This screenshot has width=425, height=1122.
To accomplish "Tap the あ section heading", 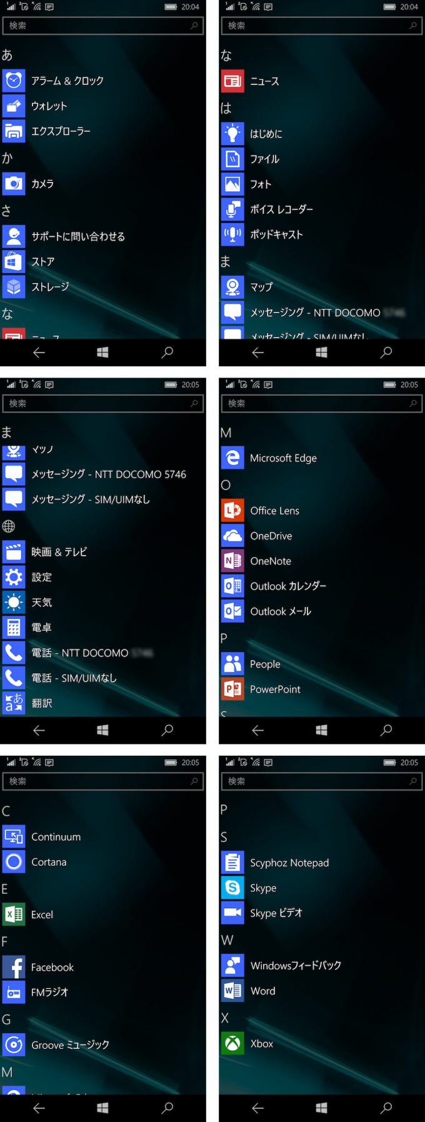I will (7, 55).
